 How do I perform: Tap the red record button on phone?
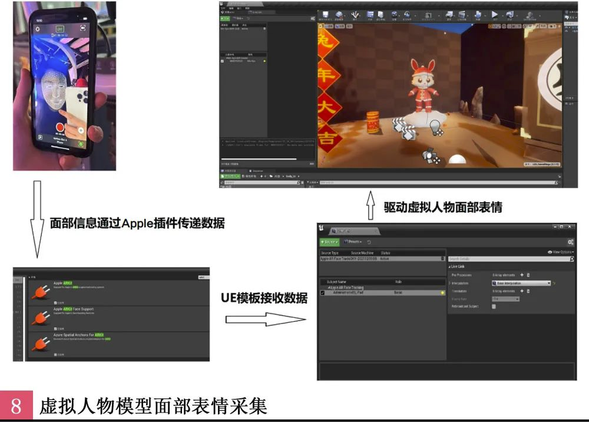point(60,128)
